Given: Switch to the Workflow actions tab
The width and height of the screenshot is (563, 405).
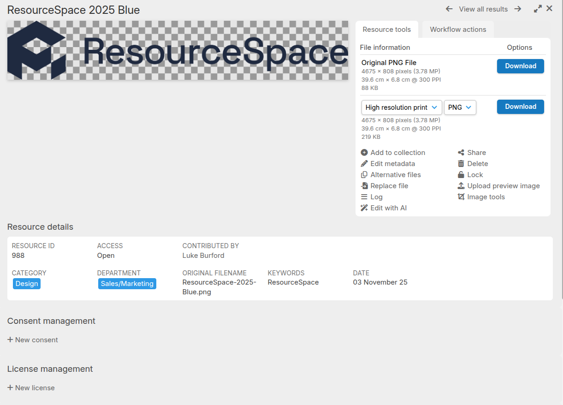Looking at the screenshot, I should 457,29.
